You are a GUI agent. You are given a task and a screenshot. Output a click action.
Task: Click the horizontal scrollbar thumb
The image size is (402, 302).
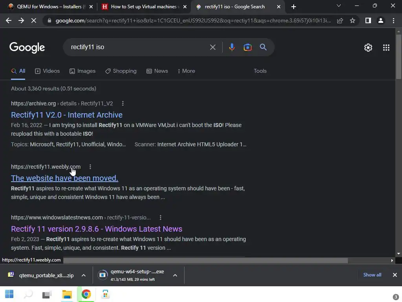click(206, 260)
